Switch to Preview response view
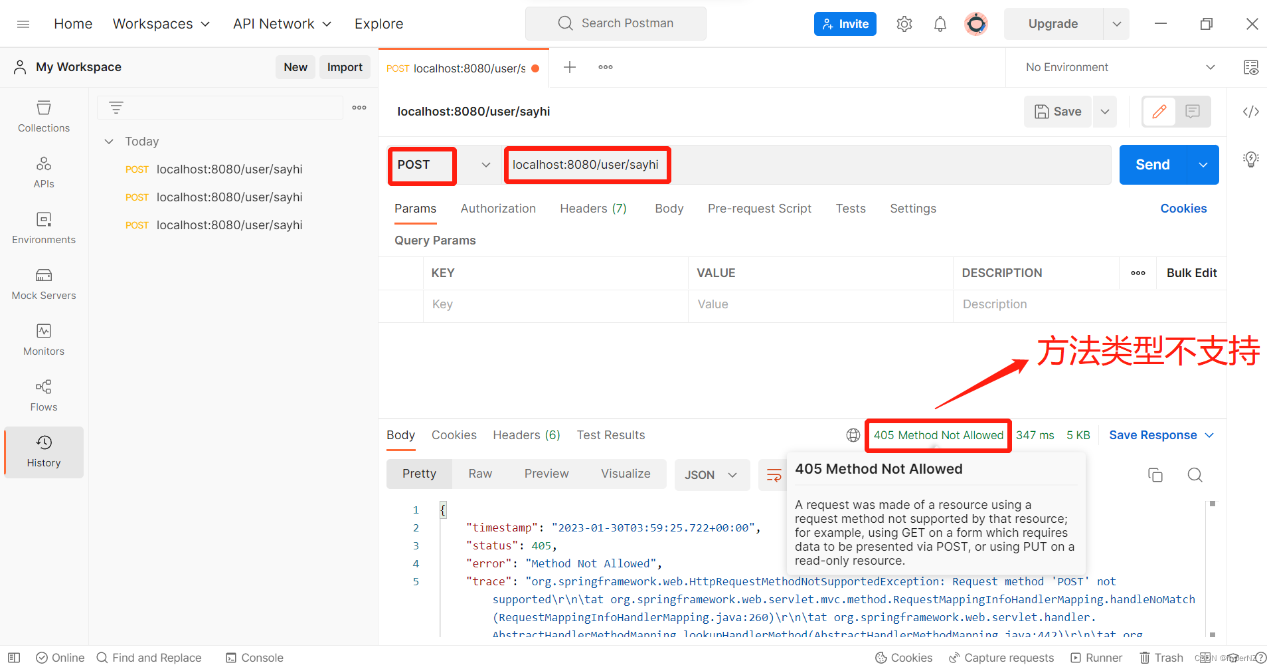The height and width of the screenshot is (669, 1267). pos(547,474)
